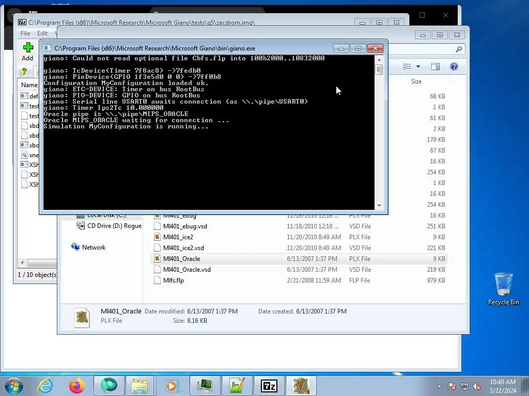529x396 pixels.
Task: Click the PLX application taskbar icon
Action: [x=301, y=386]
